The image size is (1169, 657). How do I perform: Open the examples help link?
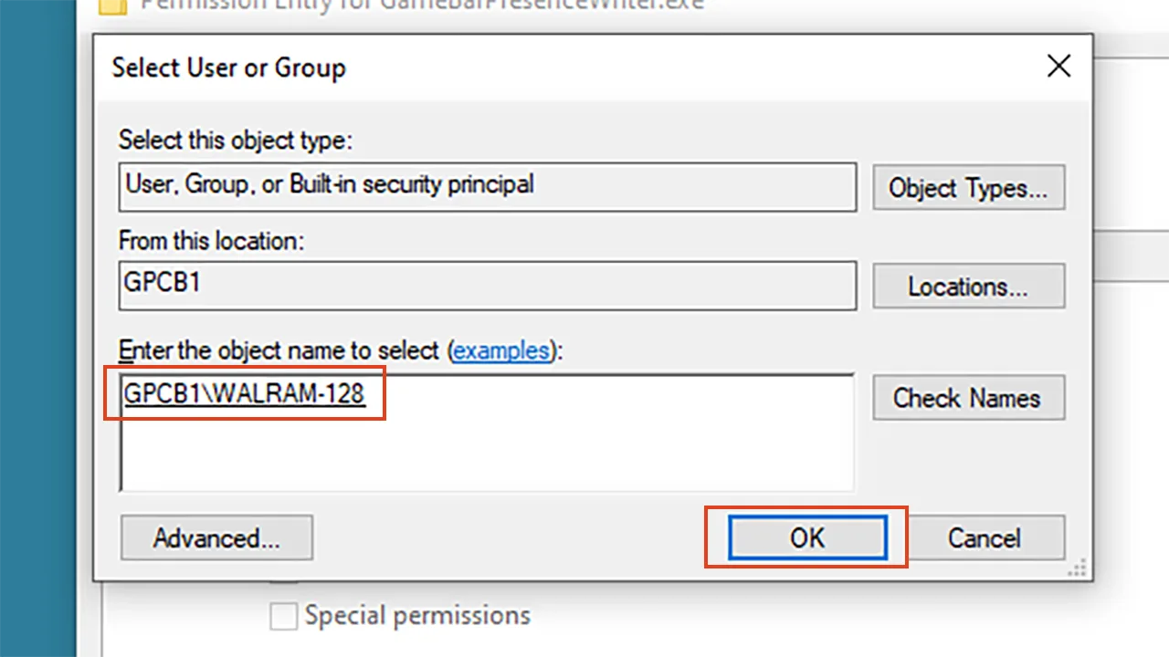[x=501, y=350]
